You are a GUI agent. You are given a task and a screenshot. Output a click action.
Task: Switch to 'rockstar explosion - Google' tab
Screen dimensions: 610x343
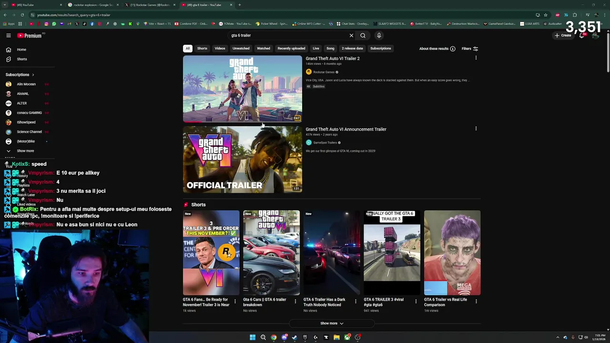pyautogui.click(x=93, y=5)
